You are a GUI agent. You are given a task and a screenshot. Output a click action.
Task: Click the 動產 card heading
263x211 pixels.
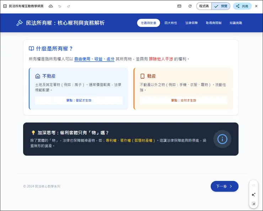[x=151, y=76]
